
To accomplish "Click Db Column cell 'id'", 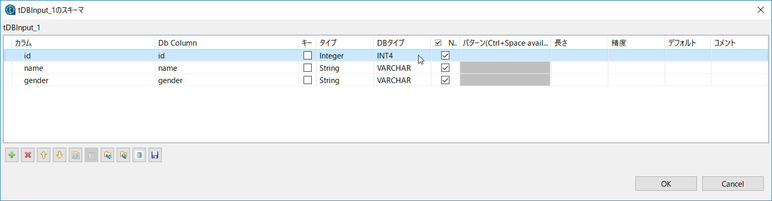I will click(227, 55).
